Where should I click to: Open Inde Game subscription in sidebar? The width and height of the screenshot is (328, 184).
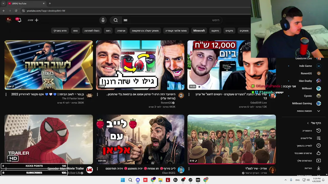click(305, 66)
